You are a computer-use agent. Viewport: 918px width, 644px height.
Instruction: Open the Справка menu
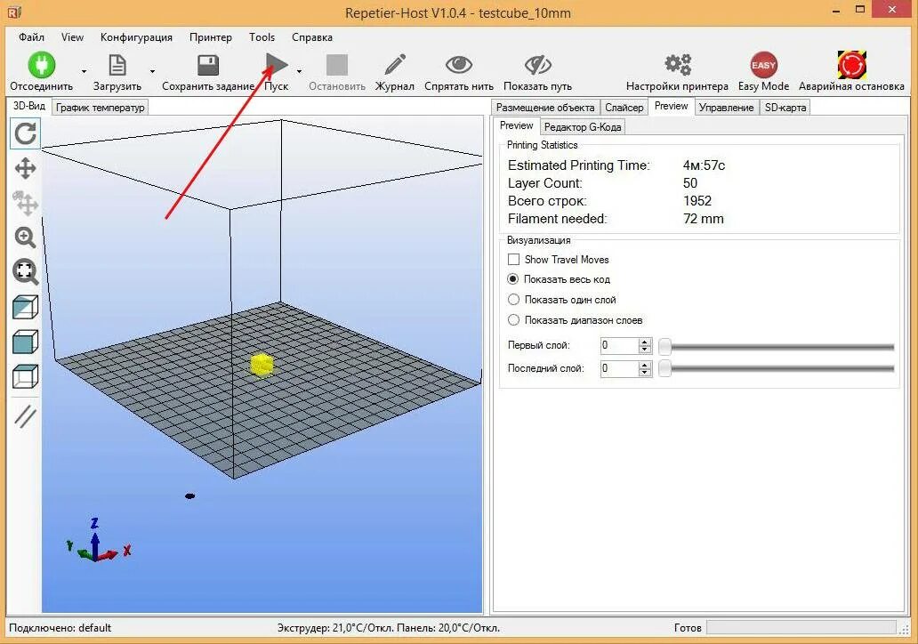point(312,36)
